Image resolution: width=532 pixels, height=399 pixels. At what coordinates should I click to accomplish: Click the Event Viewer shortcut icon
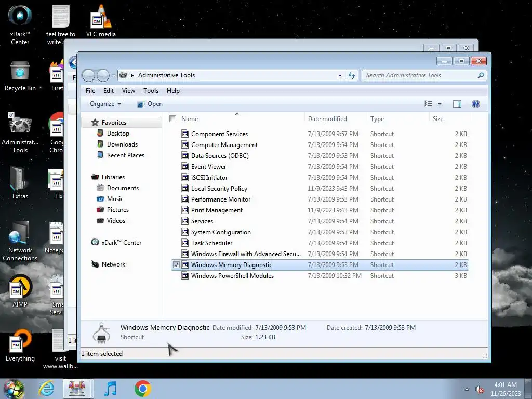tap(185, 166)
